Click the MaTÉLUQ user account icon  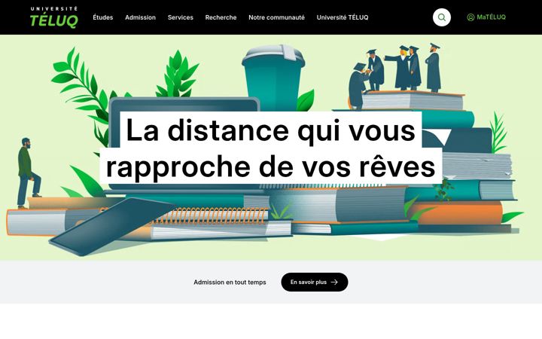470,17
